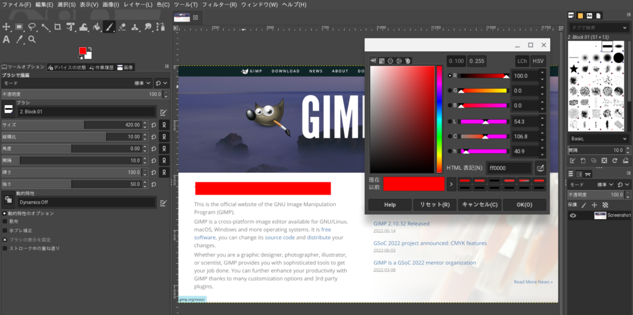The width and height of the screenshot is (633, 315).
Task: Swap foreground and background colors
Action: pos(89,48)
